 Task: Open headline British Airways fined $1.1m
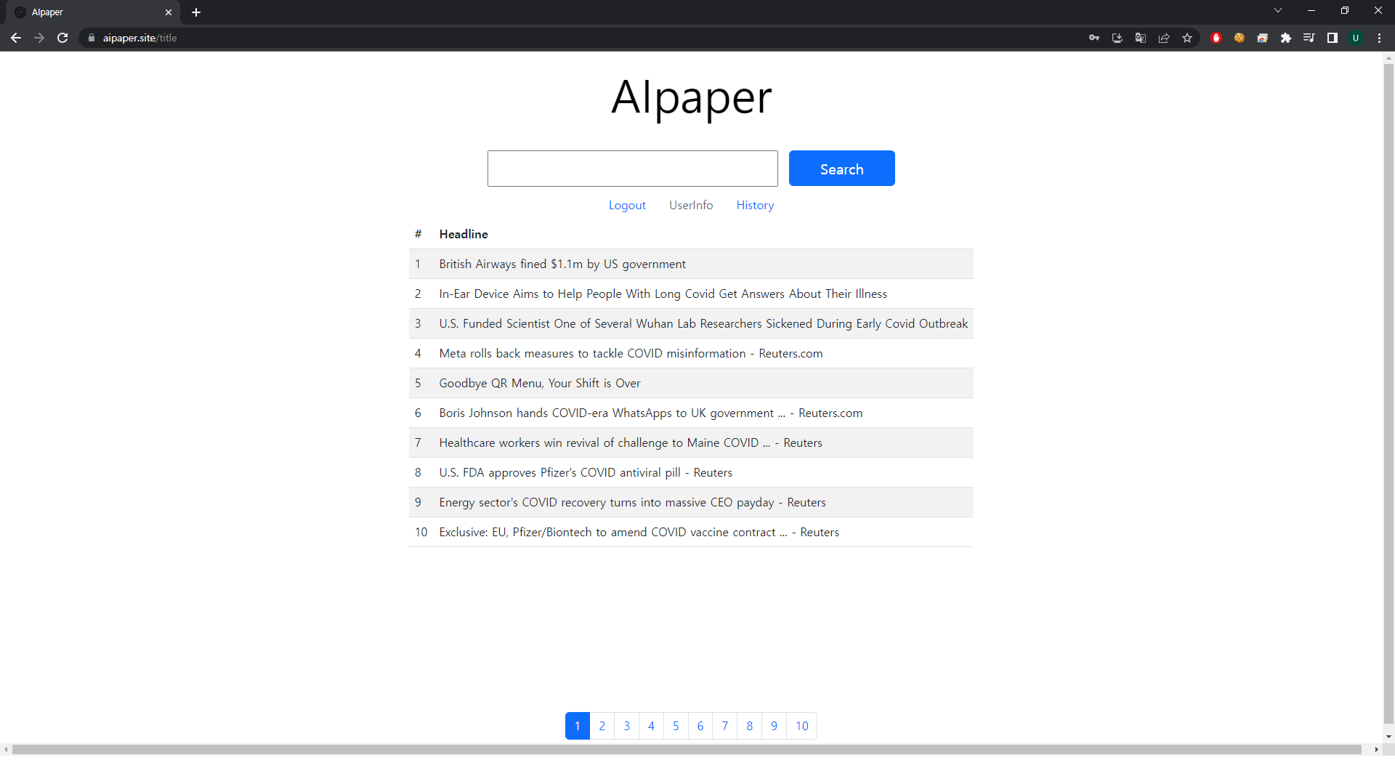[x=562, y=264]
